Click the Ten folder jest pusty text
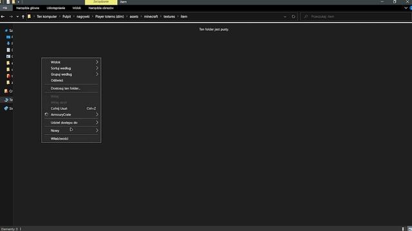 coord(214,30)
